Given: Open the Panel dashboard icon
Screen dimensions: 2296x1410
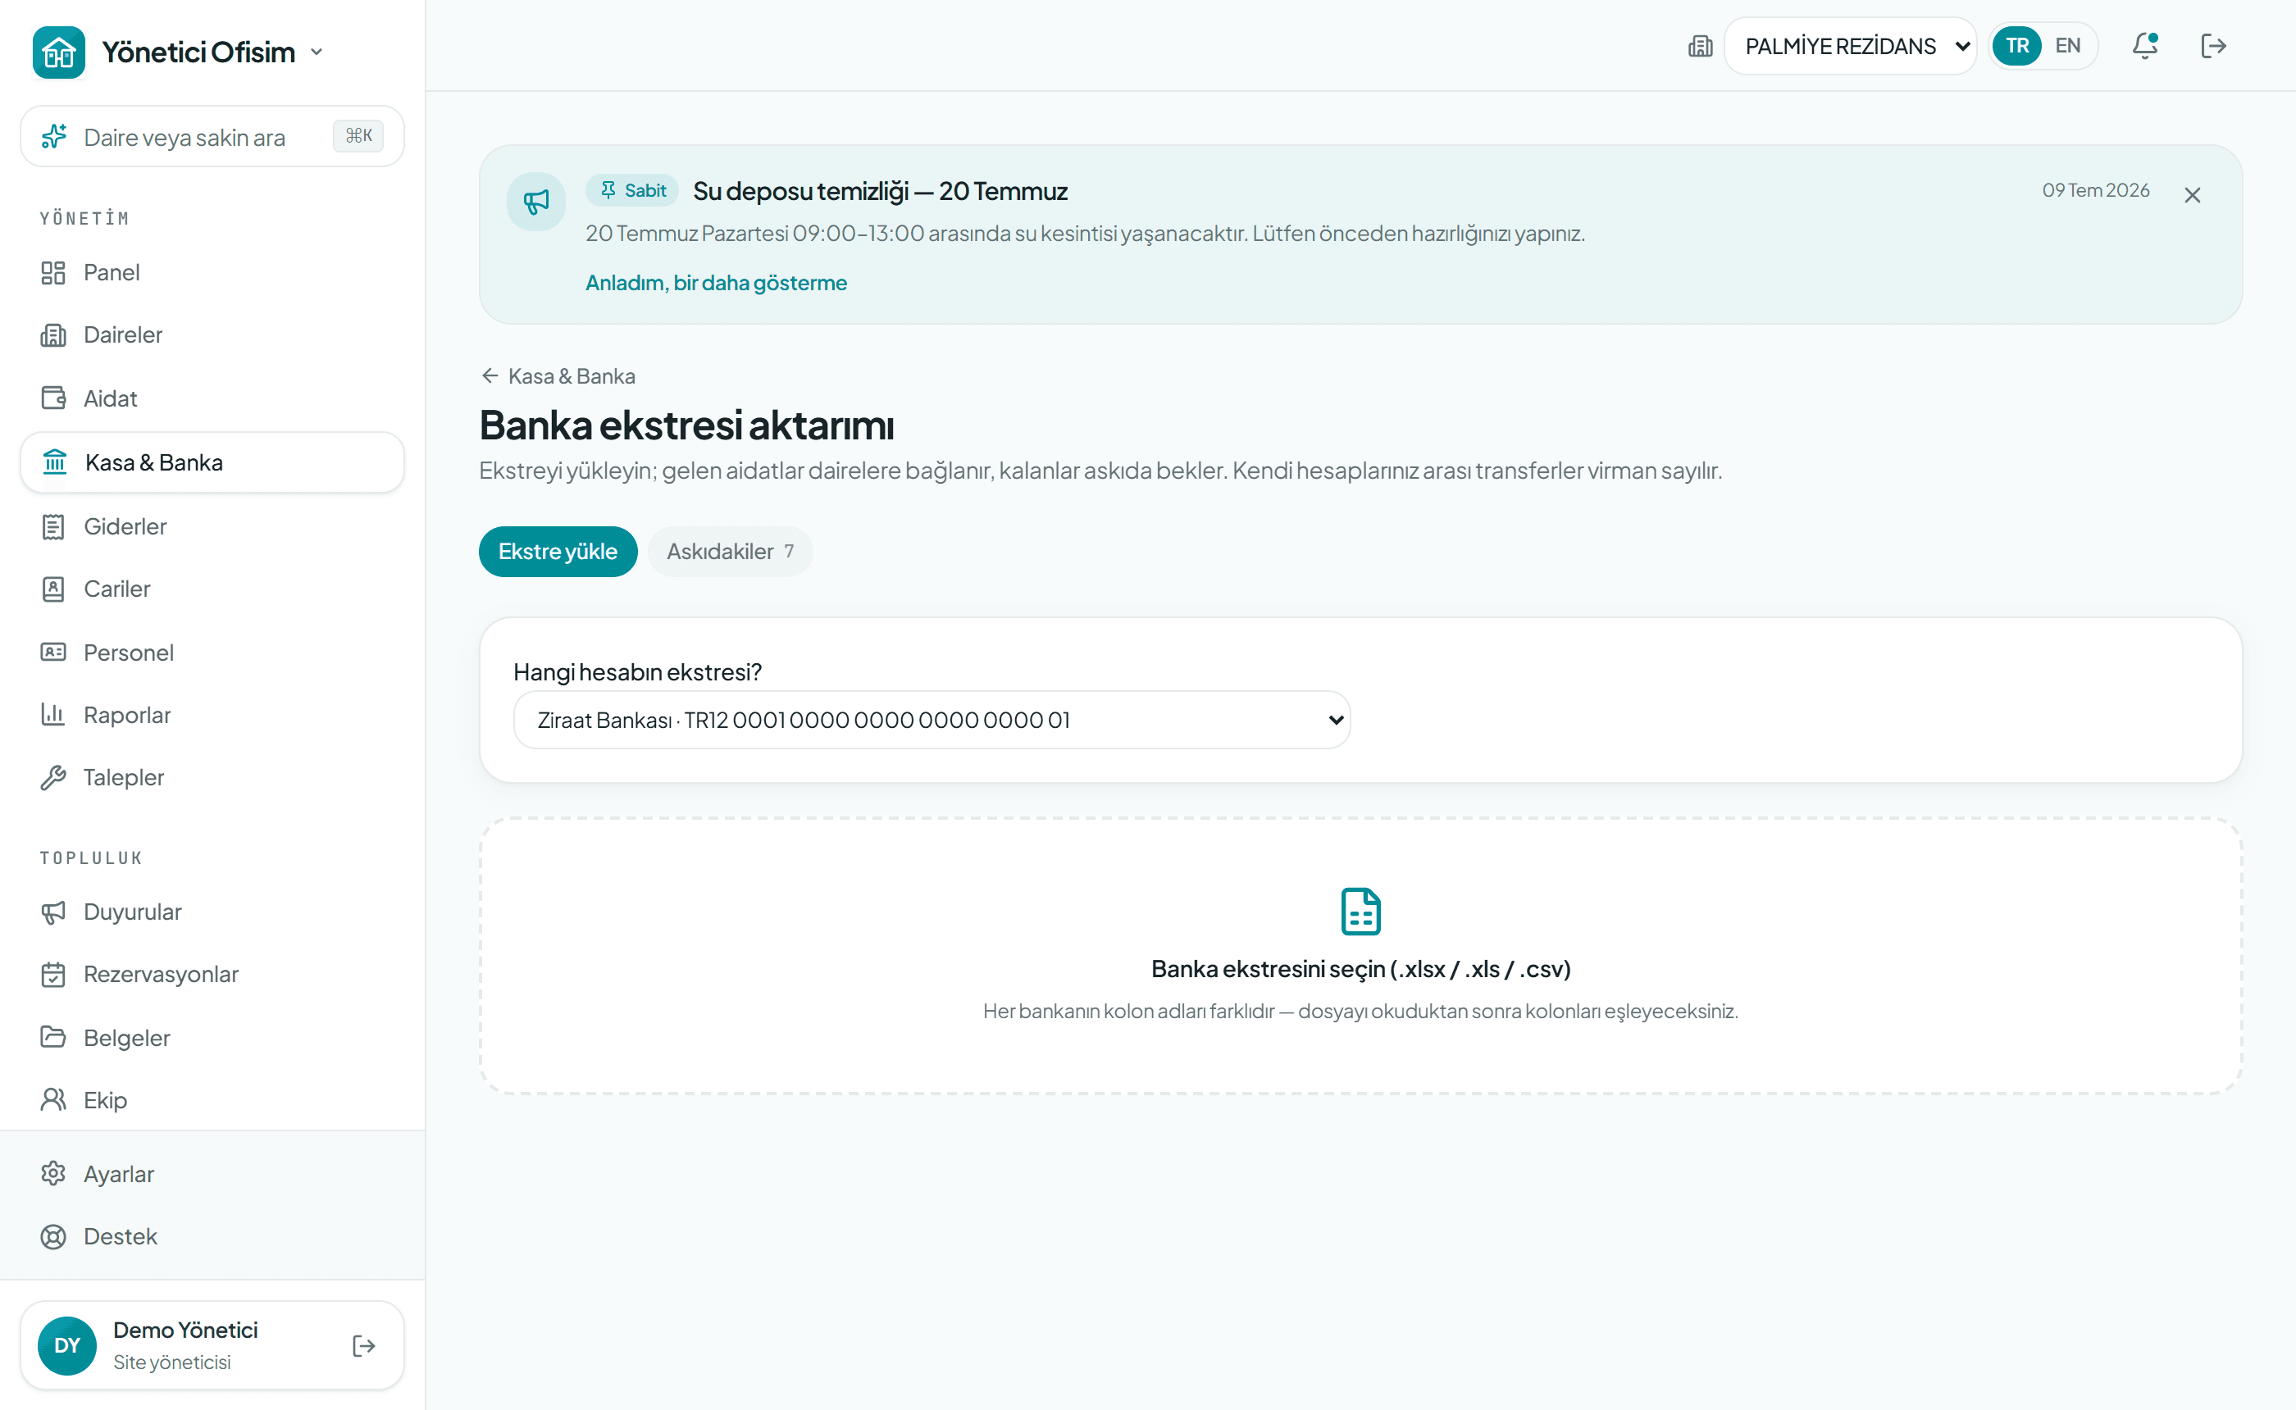Looking at the screenshot, I should [x=53, y=272].
